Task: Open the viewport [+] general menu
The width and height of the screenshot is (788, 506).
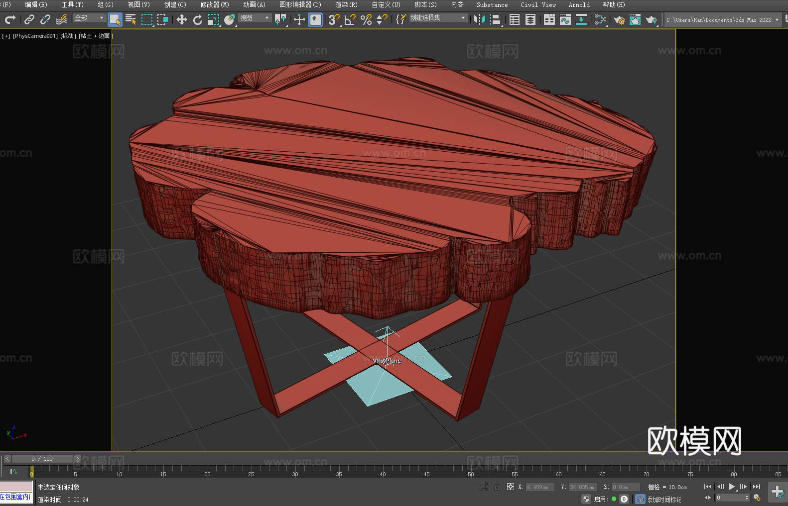Action: tap(6, 36)
